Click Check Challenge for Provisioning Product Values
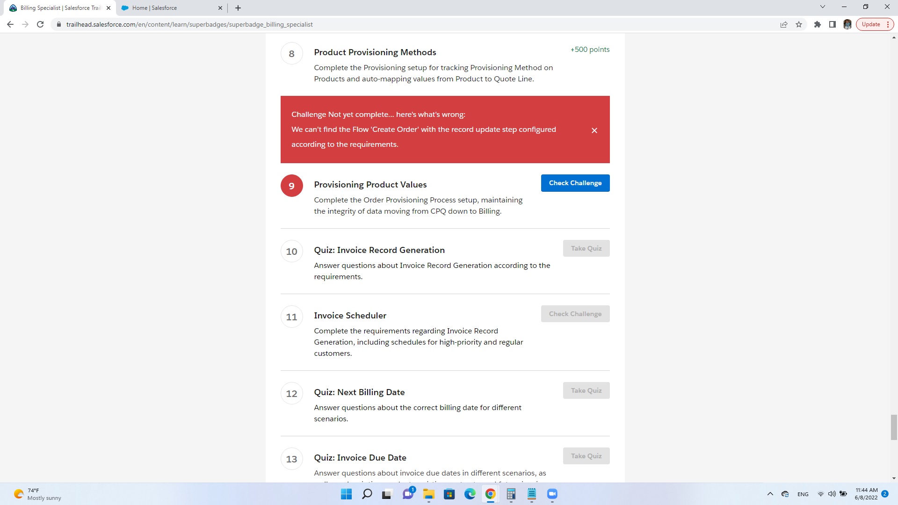 575,183
